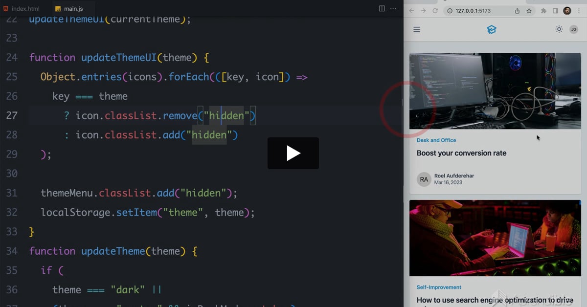Click the "hidden" string on line 27
This screenshot has width=587, height=307.
226,116
